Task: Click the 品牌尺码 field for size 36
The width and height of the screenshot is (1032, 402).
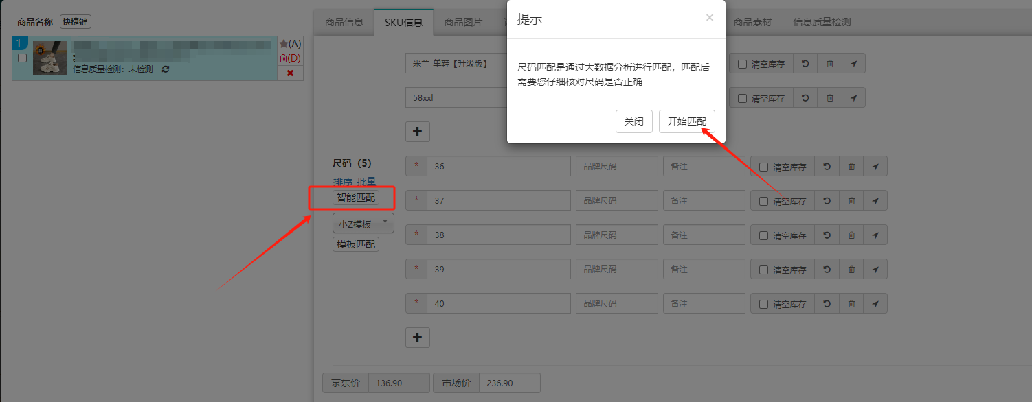Action: point(616,167)
